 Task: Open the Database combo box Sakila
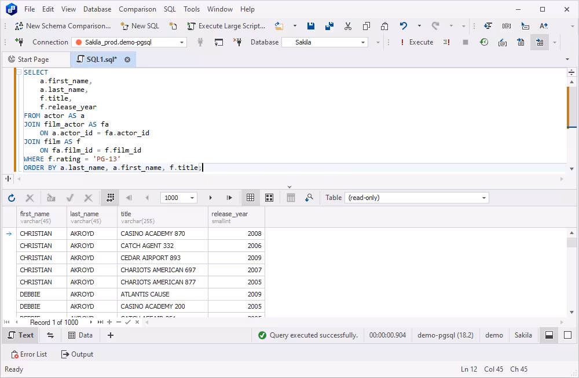pyautogui.click(x=325, y=42)
